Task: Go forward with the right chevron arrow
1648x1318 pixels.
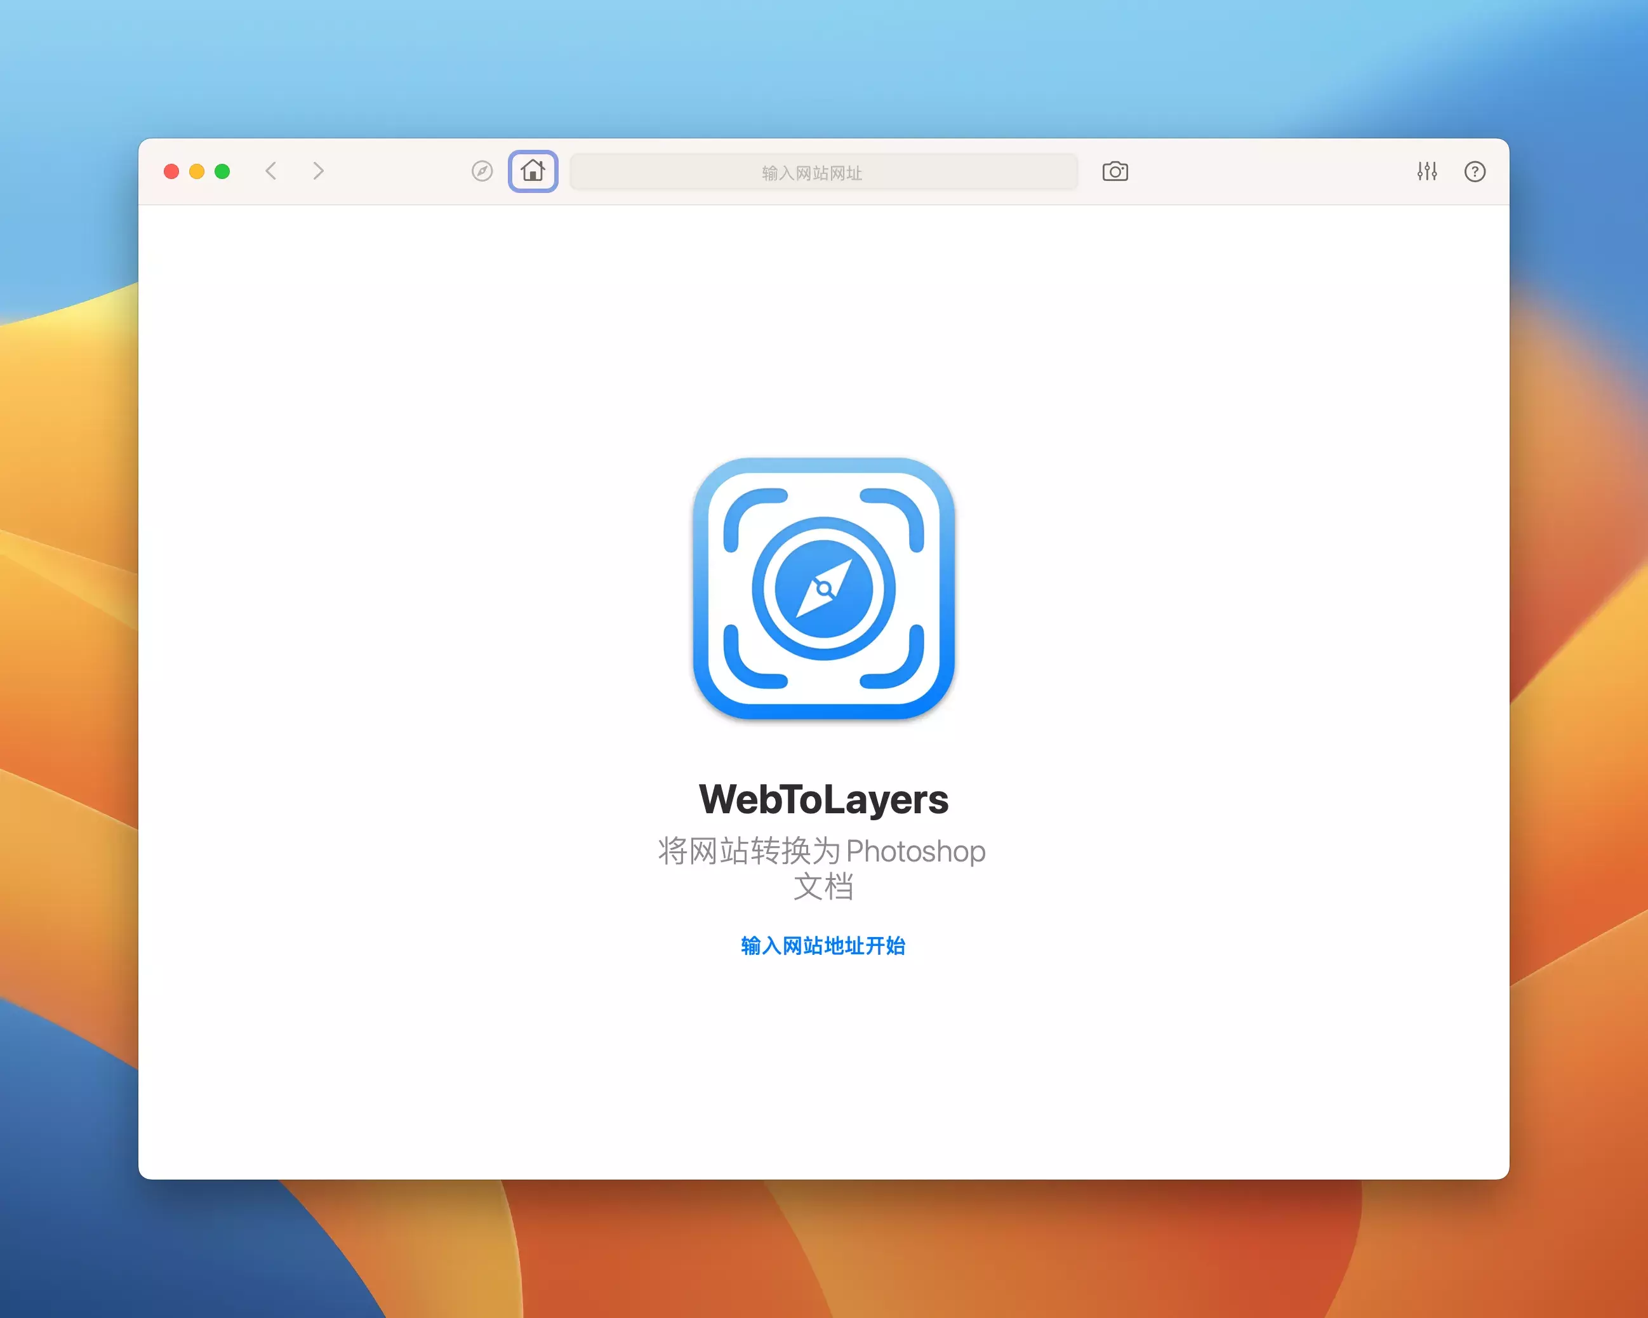Action: click(319, 171)
